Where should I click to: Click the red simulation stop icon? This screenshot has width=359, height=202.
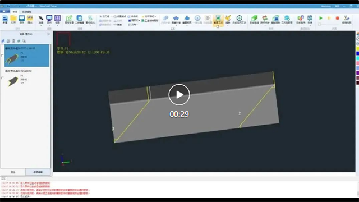[338, 18]
